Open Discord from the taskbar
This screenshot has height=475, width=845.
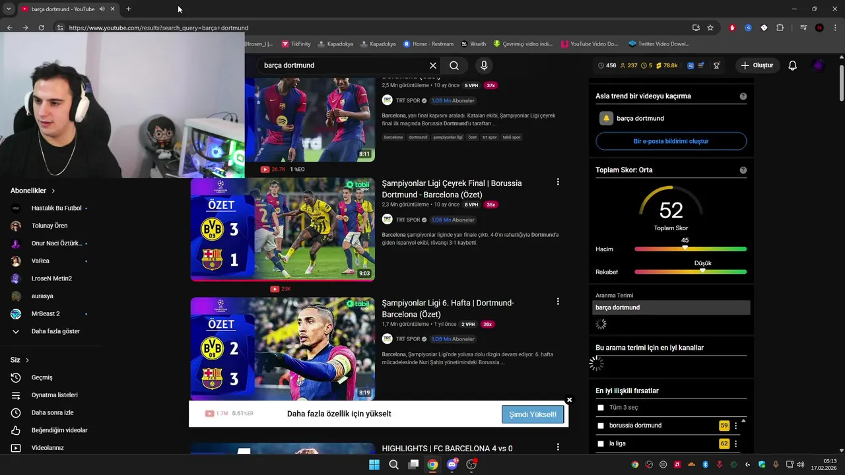[x=452, y=464]
